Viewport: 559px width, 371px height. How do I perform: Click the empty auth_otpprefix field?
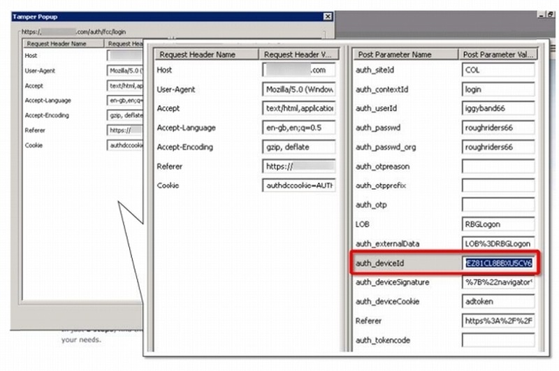[x=498, y=186]
